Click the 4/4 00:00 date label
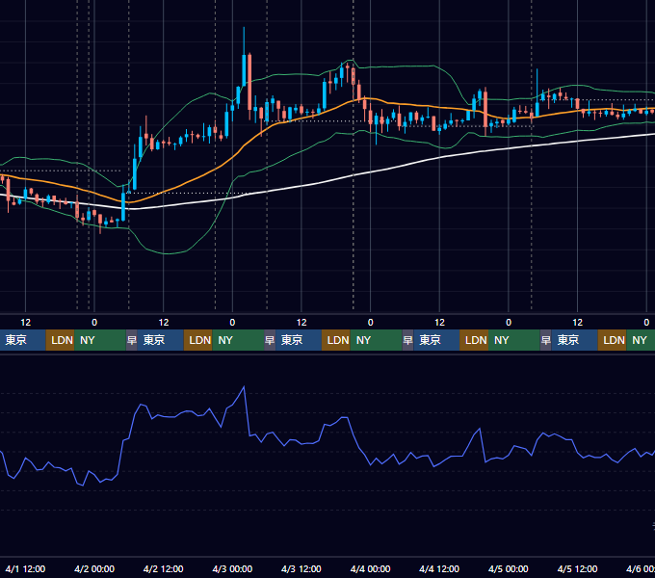 [x=371, y=569]
